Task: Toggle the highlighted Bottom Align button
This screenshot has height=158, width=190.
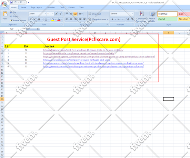Action: click(75, 14)
